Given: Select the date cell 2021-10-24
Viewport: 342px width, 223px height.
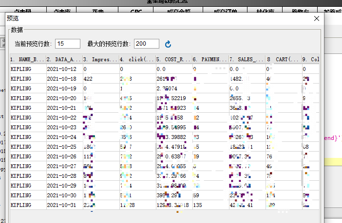Looking at the screenshot, I should click(x=65, y=137).
